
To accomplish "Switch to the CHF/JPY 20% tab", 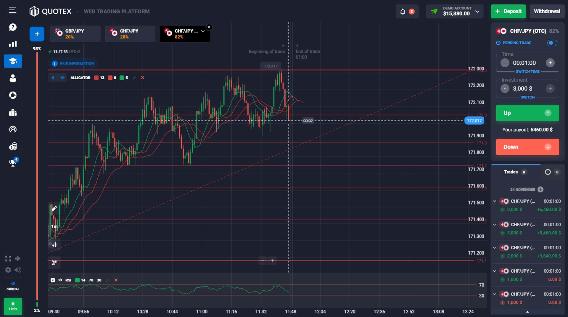I will (x=130, y=34).
